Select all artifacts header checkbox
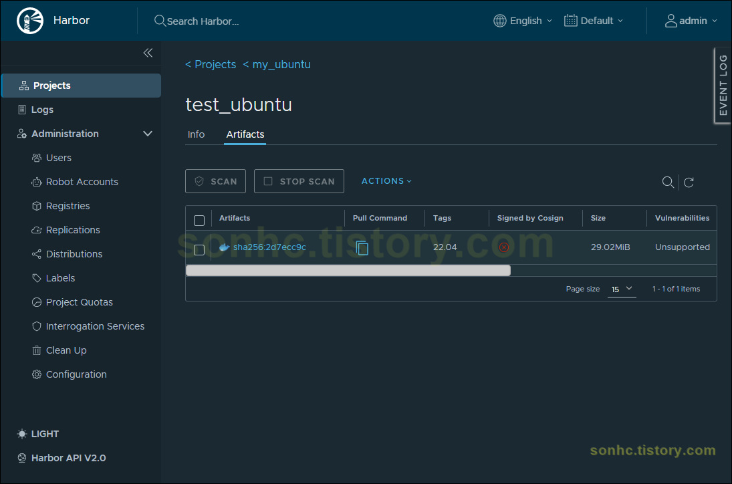 (199, 221)
